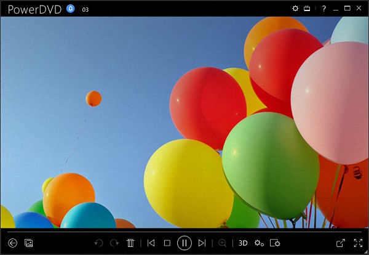Skip to the next photo
369x255 pixels.
pyautogui.click(x=202, y=243)
